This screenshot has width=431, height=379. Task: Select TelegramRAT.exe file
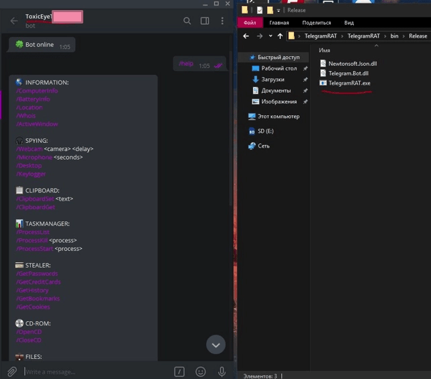coord(345,83)
